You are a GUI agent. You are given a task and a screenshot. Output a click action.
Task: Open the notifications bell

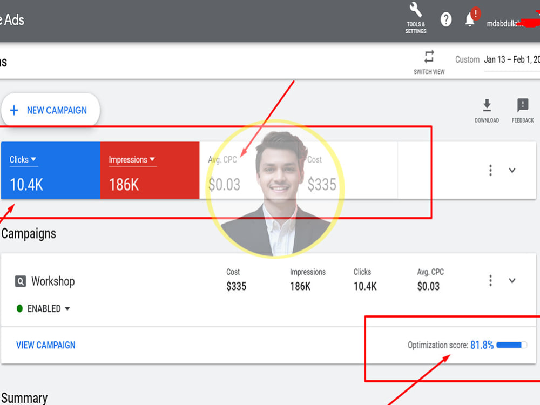pyautogui.click(x=470, y=19)
